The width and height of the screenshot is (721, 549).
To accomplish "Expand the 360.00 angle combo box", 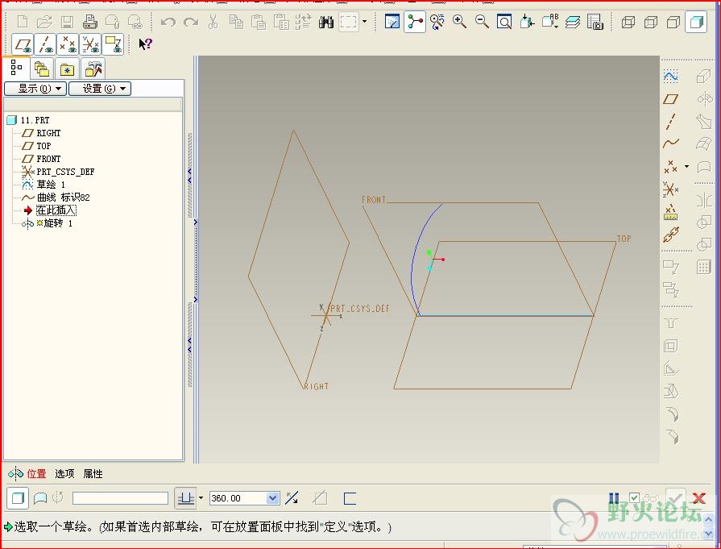I will point(272,499).
